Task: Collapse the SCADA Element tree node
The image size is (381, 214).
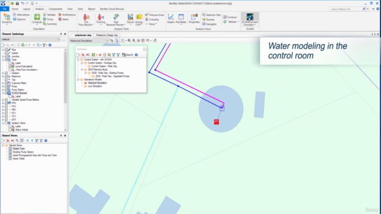Action: point(3,93)
